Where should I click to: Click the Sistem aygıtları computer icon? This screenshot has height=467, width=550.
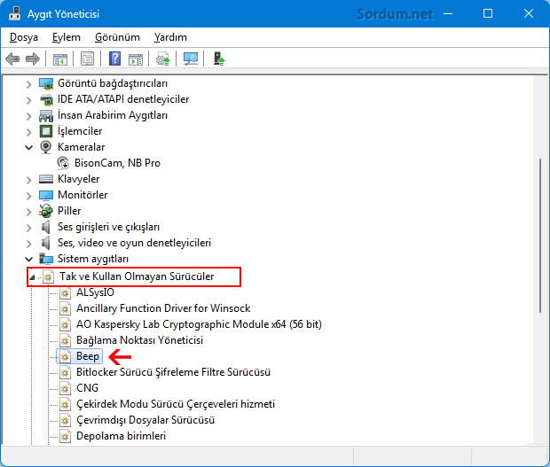click(x=46, y=259)
